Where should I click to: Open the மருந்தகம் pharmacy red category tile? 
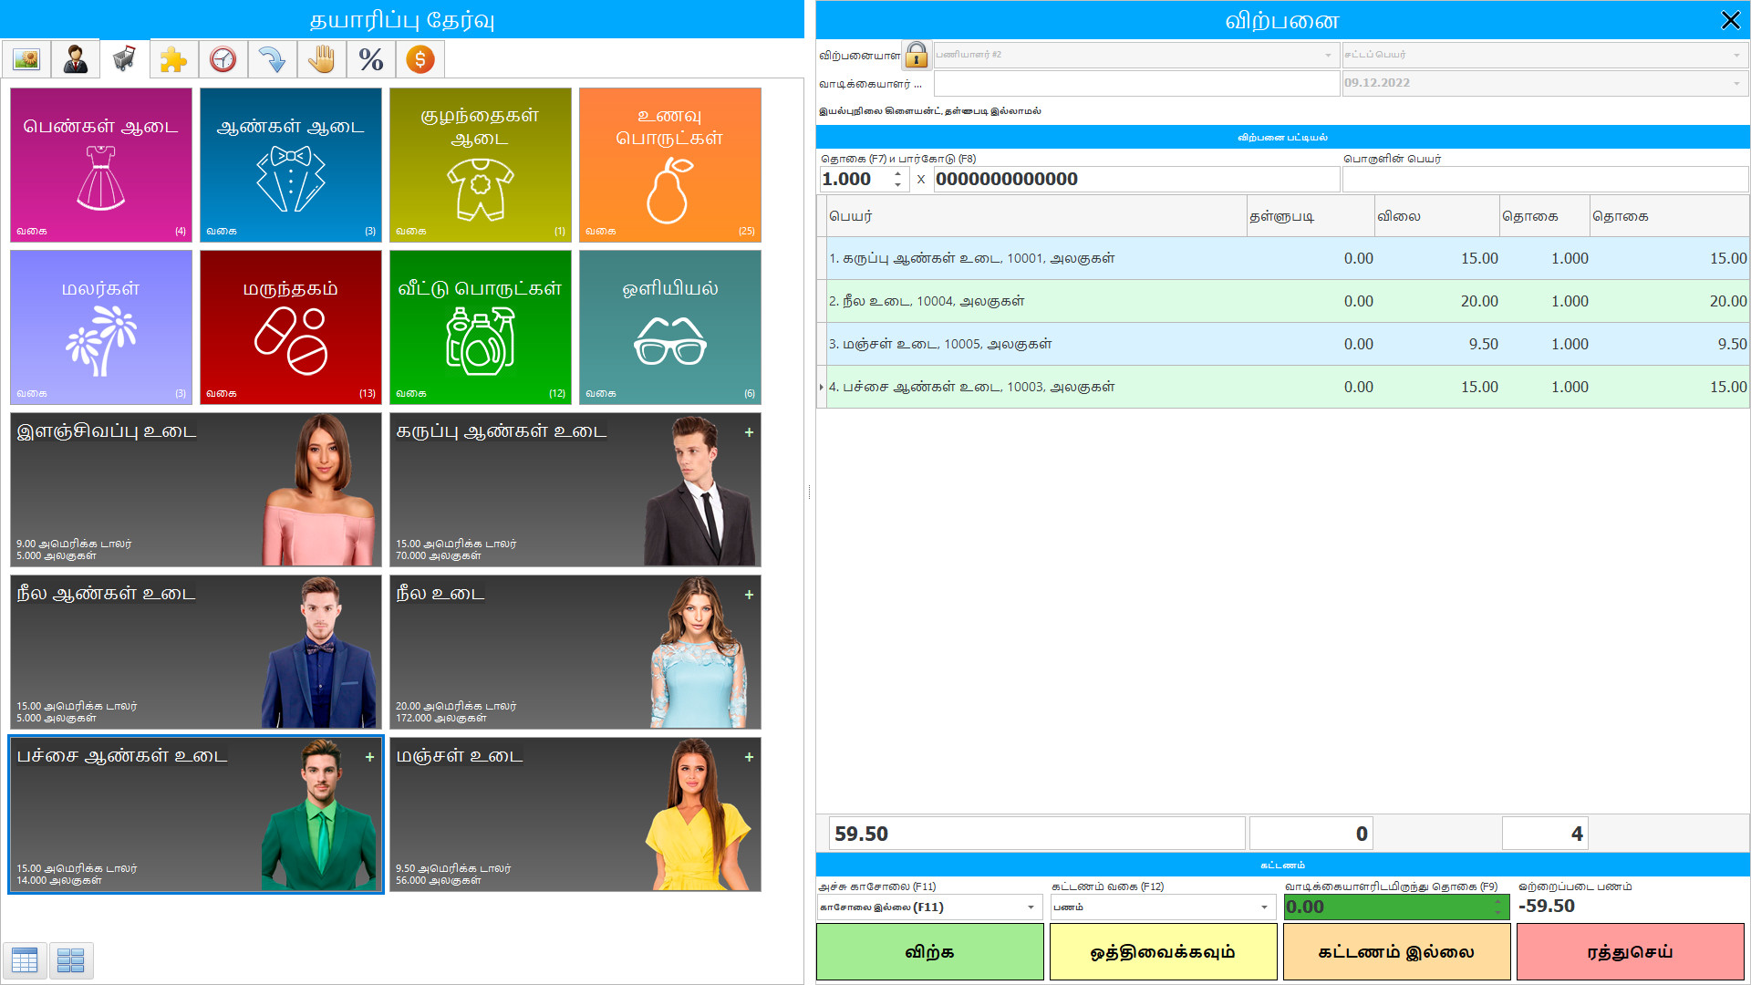click(290, 327)
